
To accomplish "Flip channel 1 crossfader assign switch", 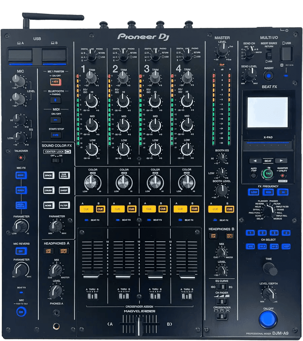I will [92, 296].
